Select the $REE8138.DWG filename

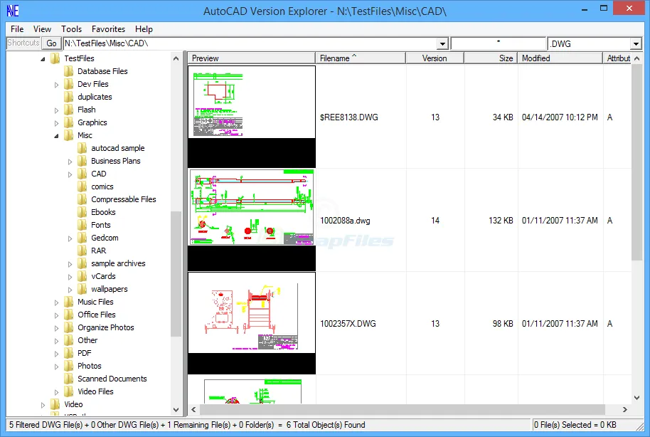pyautogui.click(x=349, y=117)
